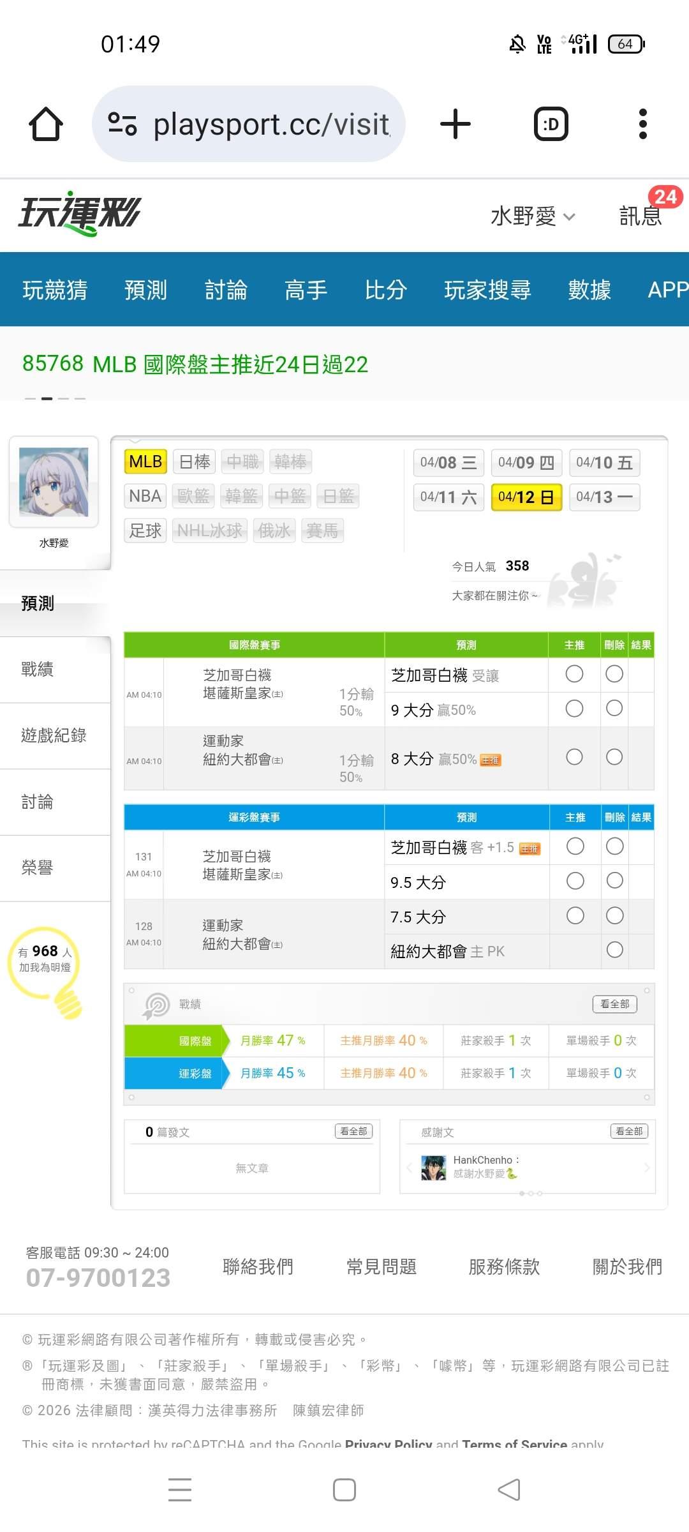The width and height of the screenshot is (689, 1532).
Task: Select 主推 radio for 芝加哥白襪 受讓
Action: 574,674
